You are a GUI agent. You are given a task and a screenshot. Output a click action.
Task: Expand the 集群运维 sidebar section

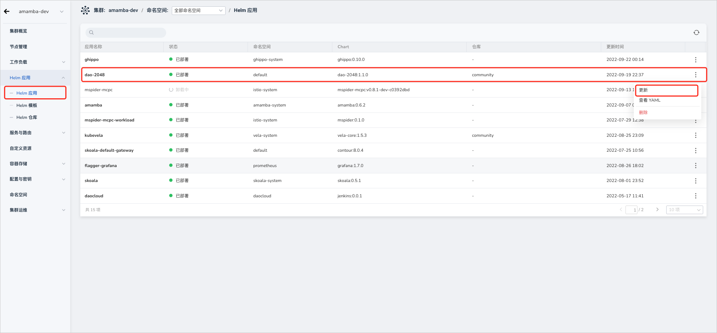(63, 210)
